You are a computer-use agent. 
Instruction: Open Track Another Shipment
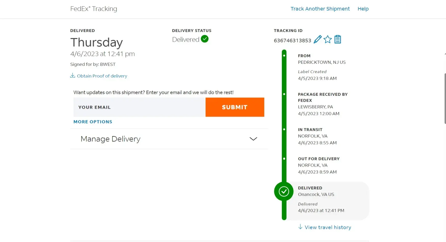(x=320, y=9)
